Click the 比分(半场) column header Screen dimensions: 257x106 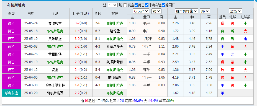(81, 14)
